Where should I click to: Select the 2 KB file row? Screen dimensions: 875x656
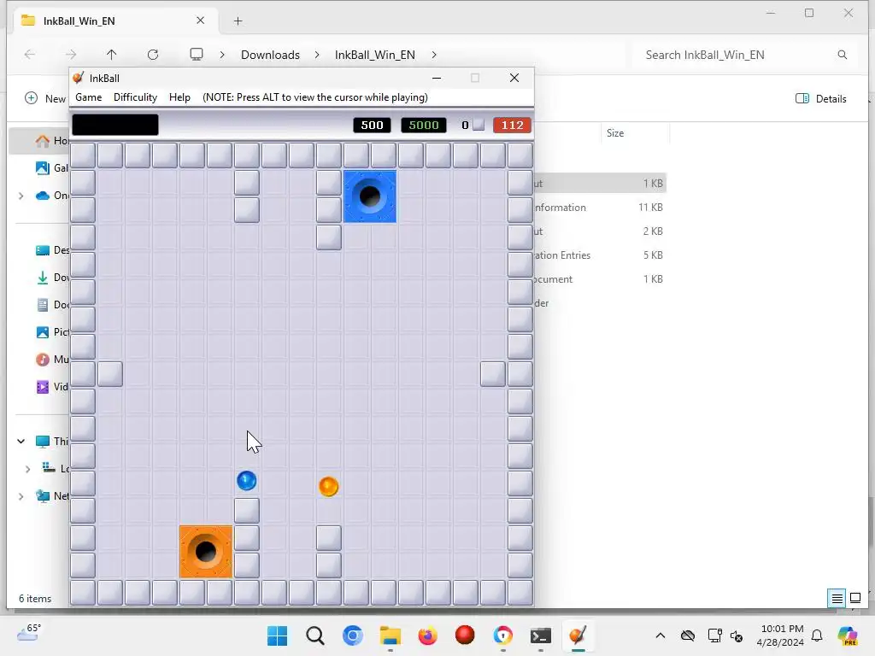coord(600,231)
